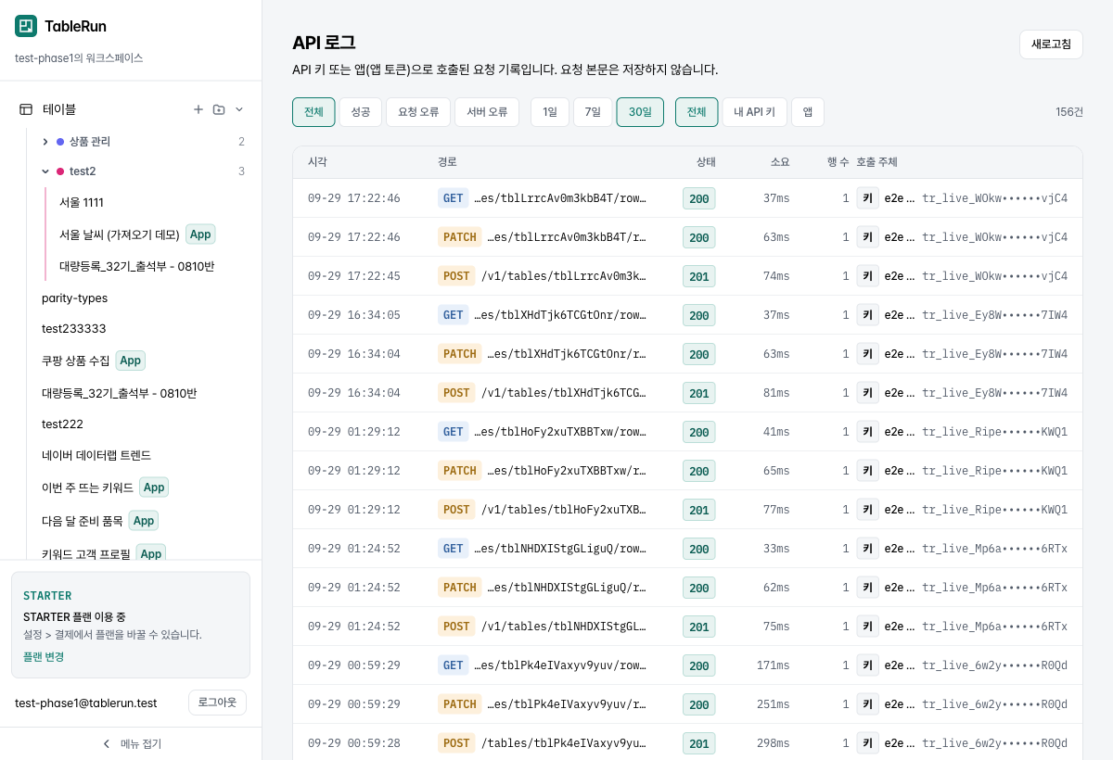
Task: Click the 시각 column header
Action: [317, 162]
